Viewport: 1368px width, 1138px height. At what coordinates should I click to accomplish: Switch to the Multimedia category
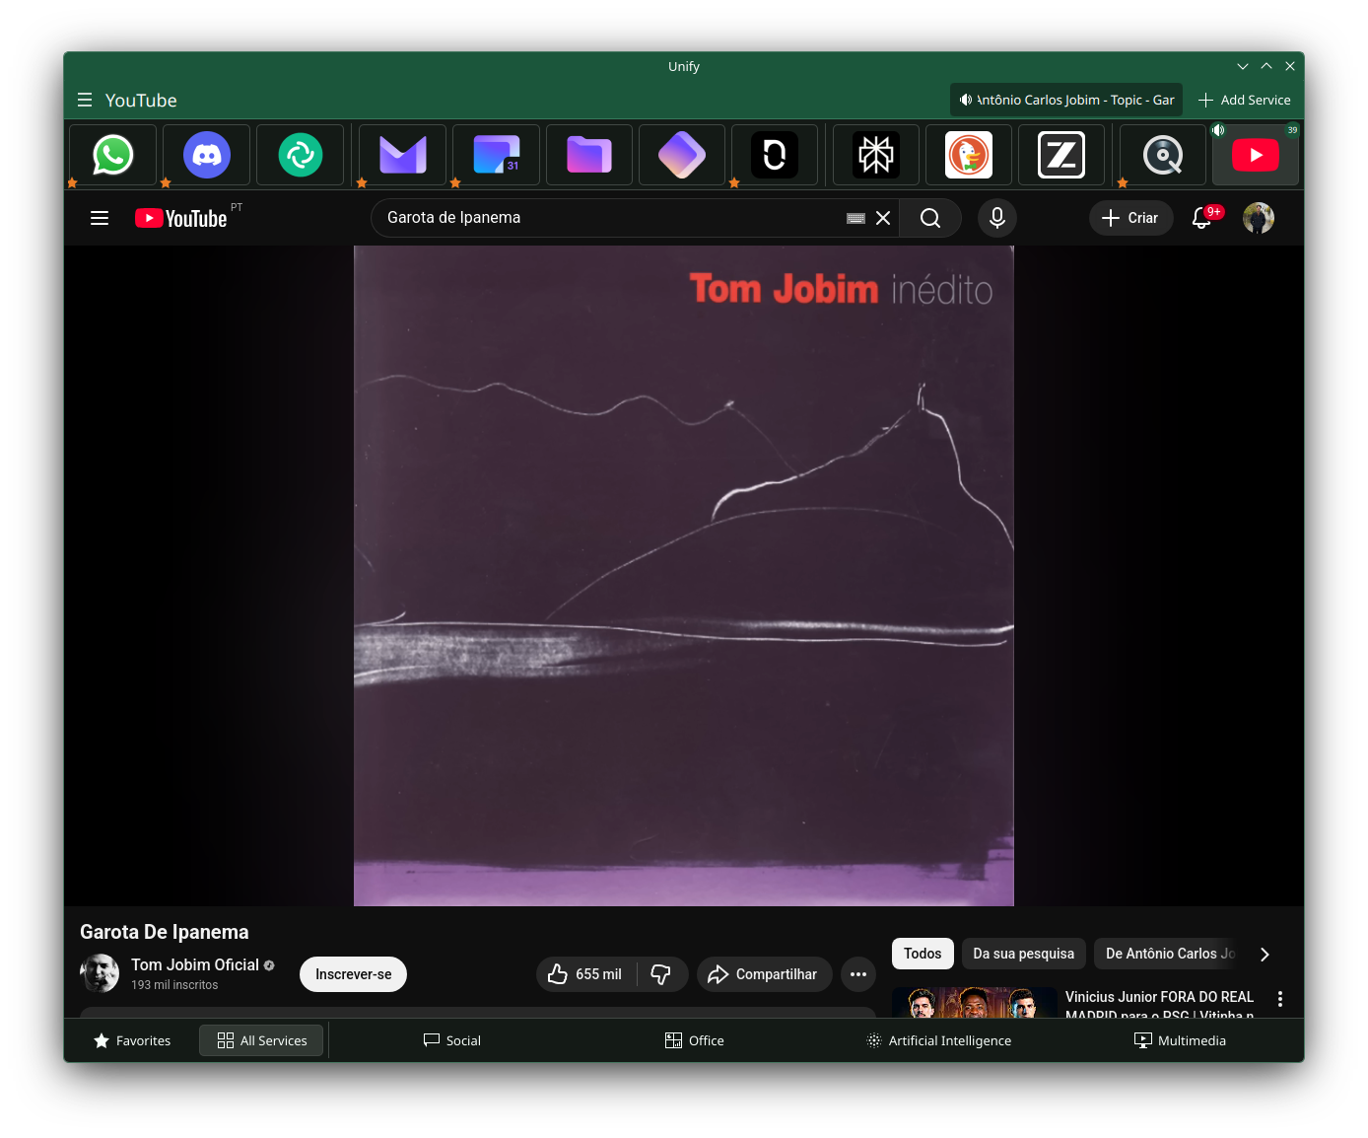point(1180,1040)
